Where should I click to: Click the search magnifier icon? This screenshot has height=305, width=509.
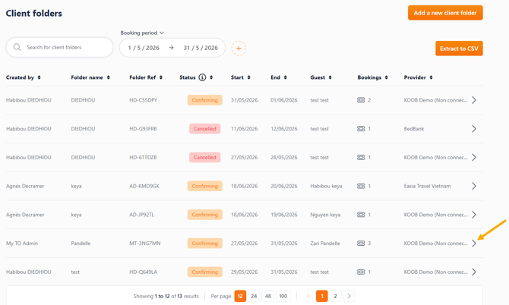tap(17, 47)
